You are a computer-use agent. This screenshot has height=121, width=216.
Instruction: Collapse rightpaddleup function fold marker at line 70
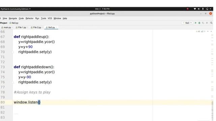click(12, 52)
